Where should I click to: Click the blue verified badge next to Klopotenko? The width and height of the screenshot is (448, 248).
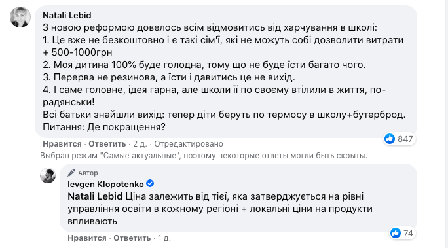150,183
